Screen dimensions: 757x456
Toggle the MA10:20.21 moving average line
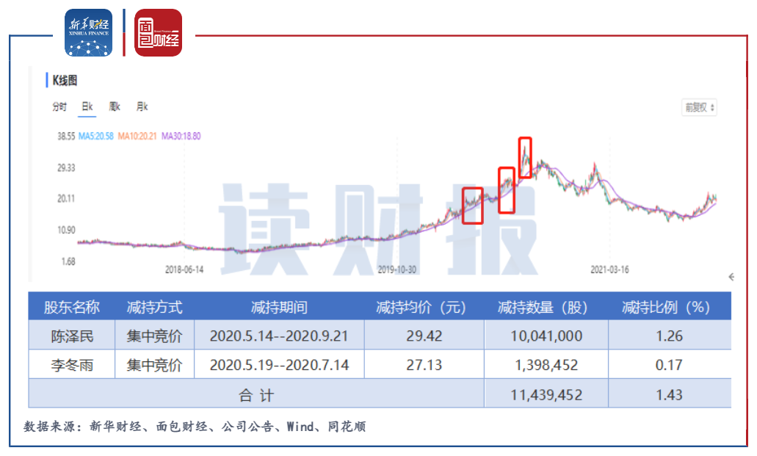point(138,137)
